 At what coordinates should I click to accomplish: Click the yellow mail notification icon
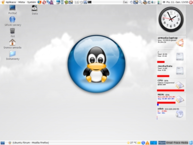[139, 143]
